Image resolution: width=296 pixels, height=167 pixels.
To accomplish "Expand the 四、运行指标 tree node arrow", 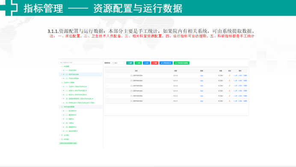I will (60, 135).
